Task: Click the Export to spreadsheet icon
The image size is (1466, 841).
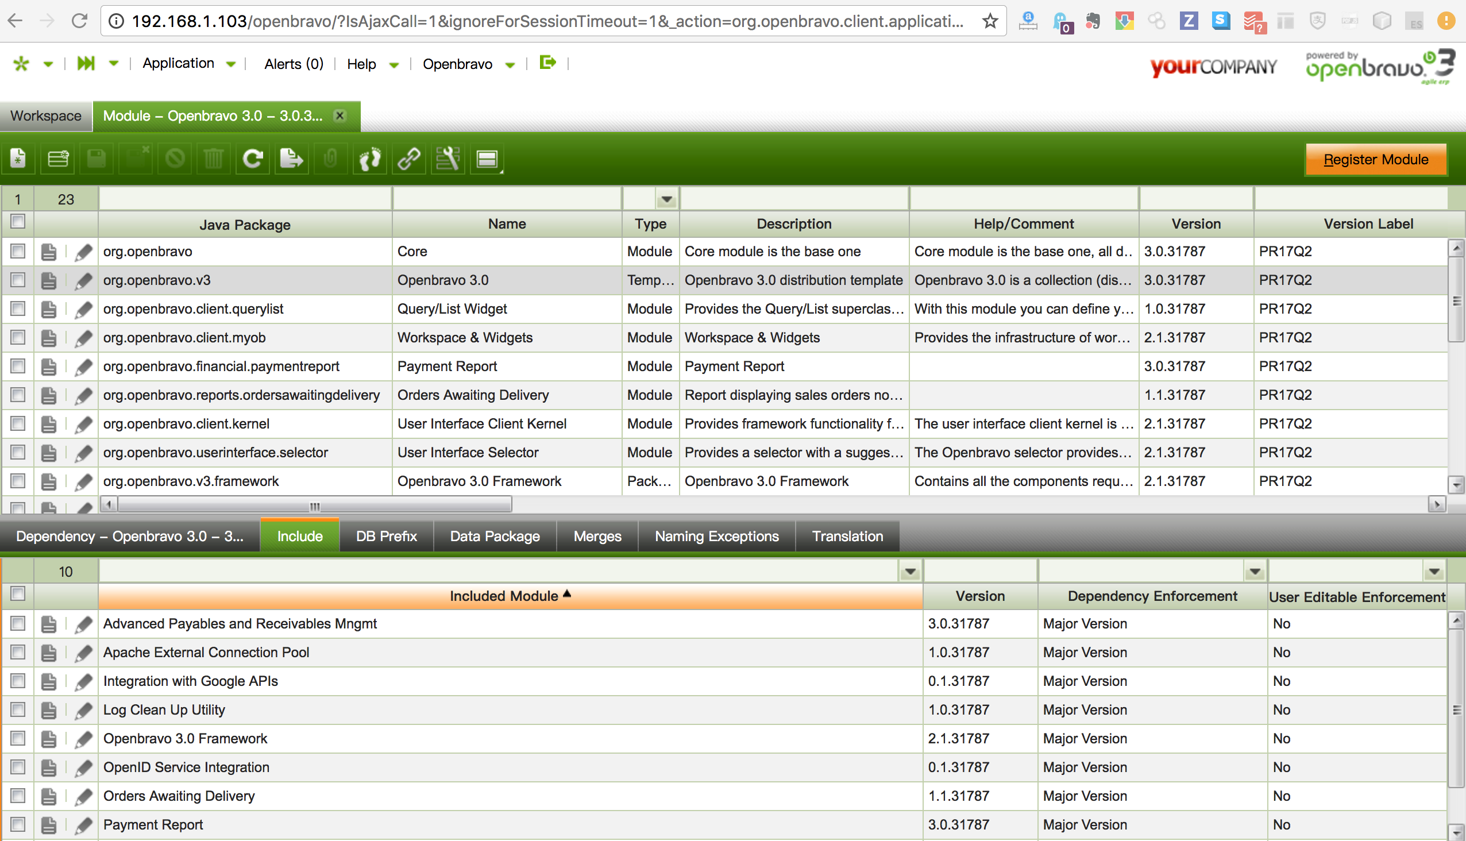Action: pyautogui.click(x=291, y=159)
